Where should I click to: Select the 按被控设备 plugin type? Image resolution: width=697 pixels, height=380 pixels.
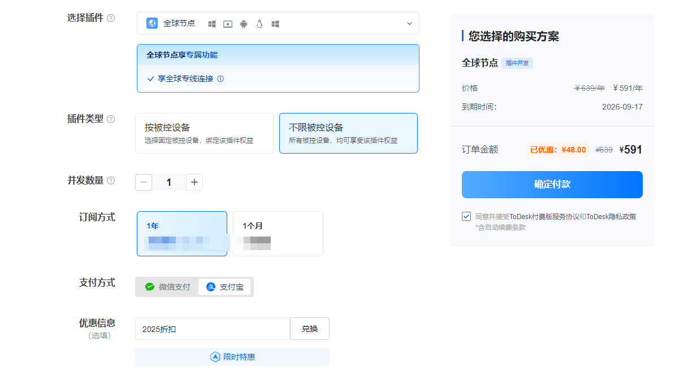pos(204,133)
